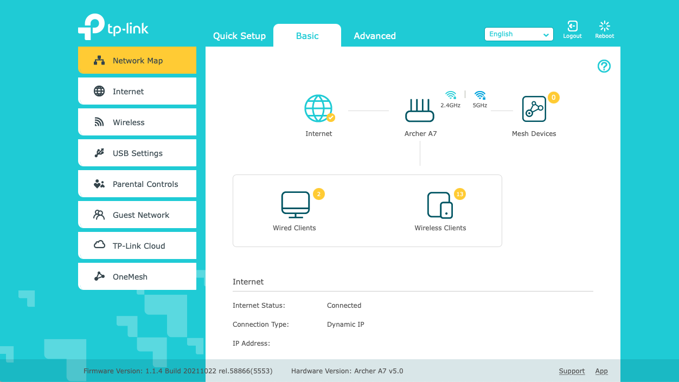This screenshot has height=382, width=679.
Task: Click the USB Settings sidebar icon
Action: coord(99,153)
